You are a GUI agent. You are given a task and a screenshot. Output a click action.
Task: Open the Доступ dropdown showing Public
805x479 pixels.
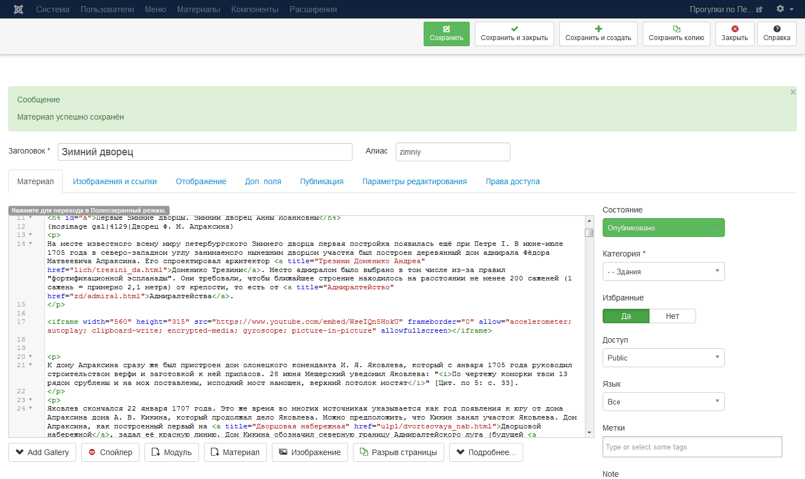(x=664, y=358)
